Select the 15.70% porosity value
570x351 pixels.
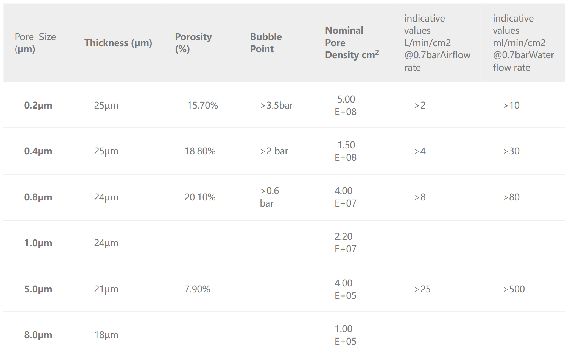202,105
